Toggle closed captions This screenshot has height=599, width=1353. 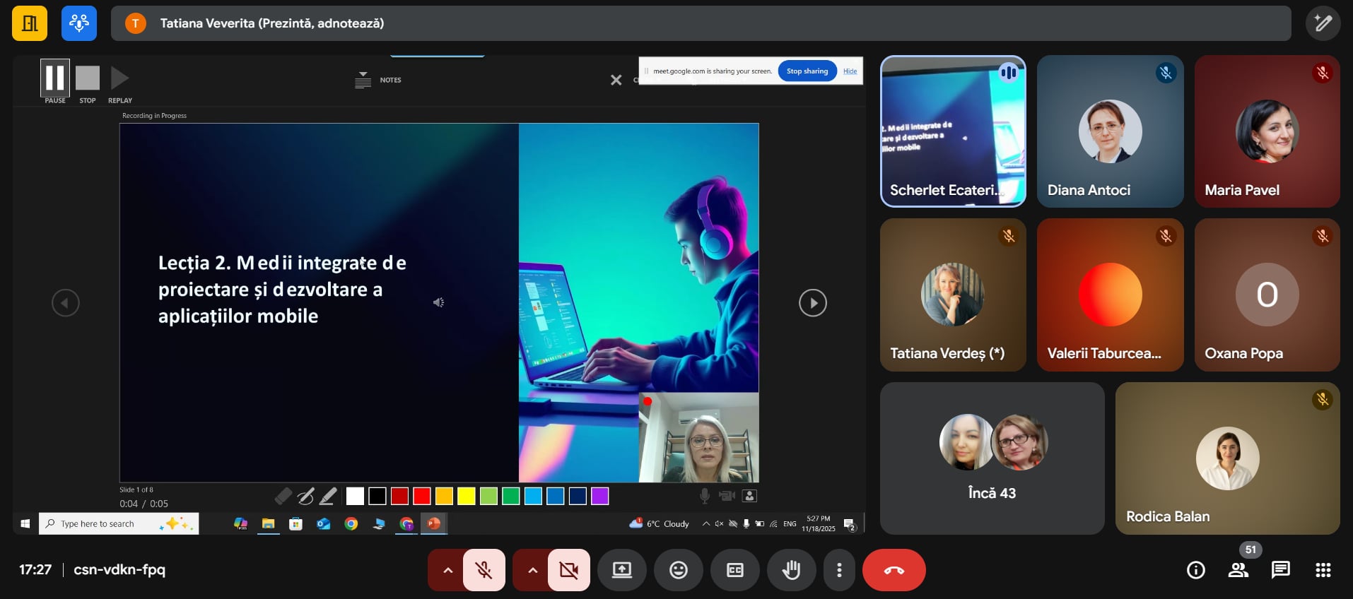[x=734, y=570]
